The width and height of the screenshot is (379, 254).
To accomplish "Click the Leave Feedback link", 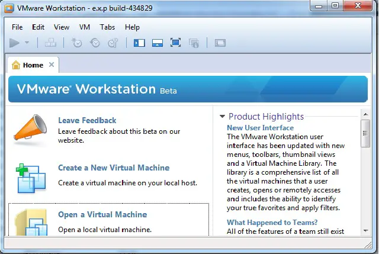I will 87,120.
